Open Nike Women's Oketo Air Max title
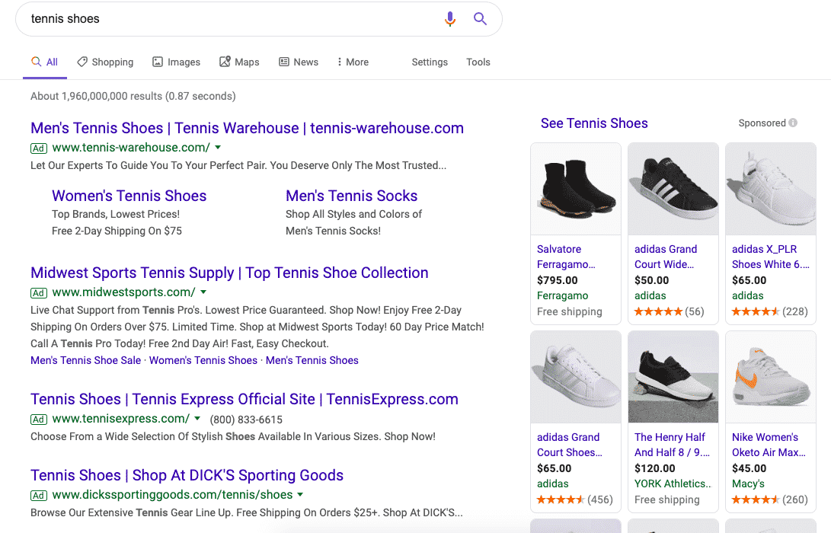831x533 pixels. (x=769, y=445)
